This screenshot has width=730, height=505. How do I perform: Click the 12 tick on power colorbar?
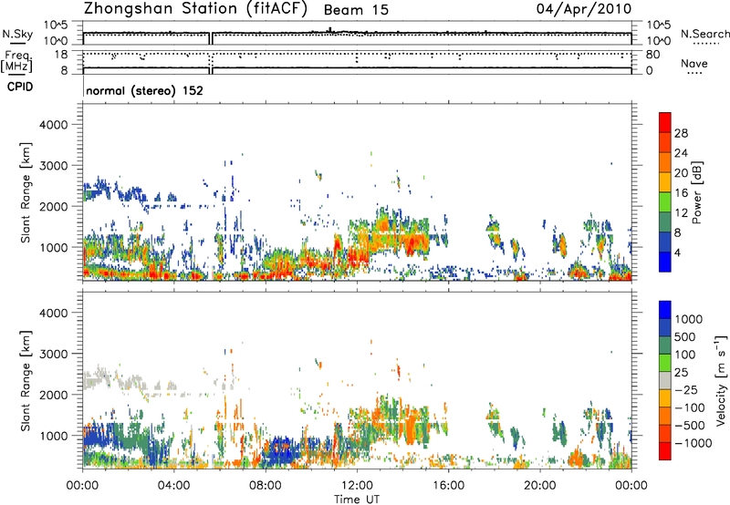point(681,213)
